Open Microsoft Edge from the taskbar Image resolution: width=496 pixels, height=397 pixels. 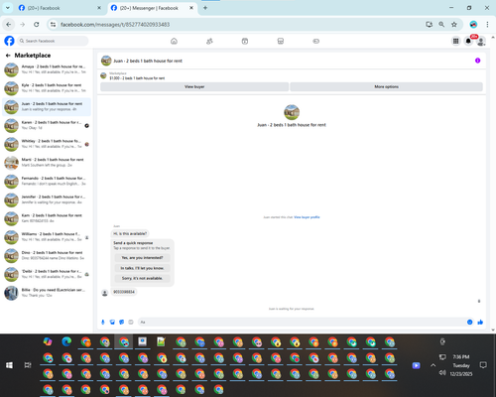pos(66,341)
